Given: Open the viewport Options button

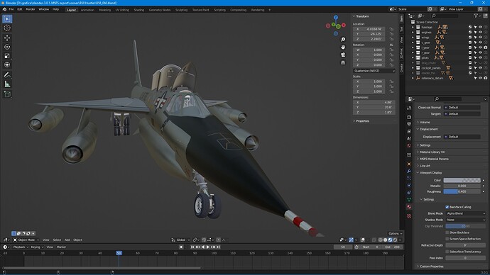Looking at the screenshot, I should (x=395, y=233).
